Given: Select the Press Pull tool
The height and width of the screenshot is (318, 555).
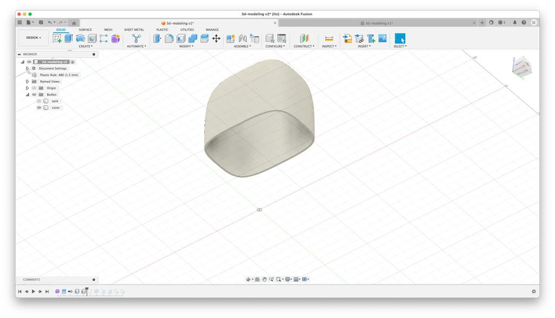Looking at the screenshot, I should [x=157, y=38].
